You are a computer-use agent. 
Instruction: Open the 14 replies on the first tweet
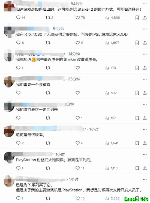[20, 17]
